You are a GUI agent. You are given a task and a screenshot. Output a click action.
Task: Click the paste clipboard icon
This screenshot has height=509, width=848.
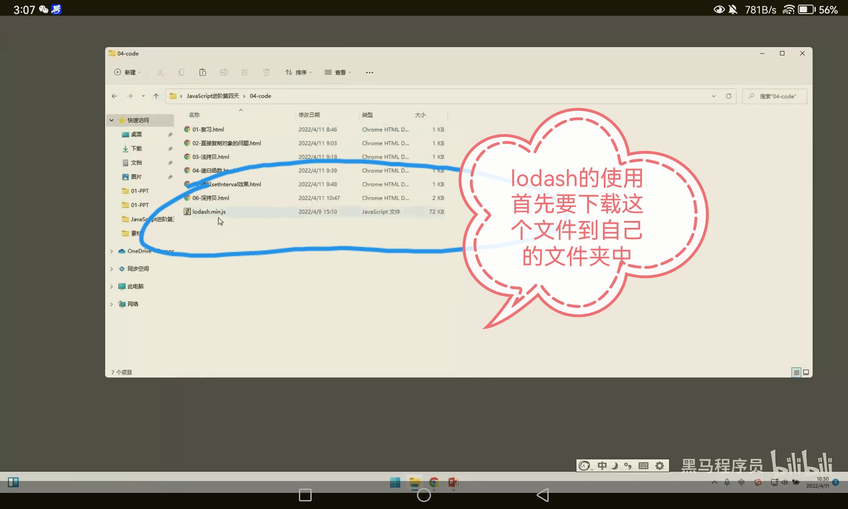(x=203, y=73)
